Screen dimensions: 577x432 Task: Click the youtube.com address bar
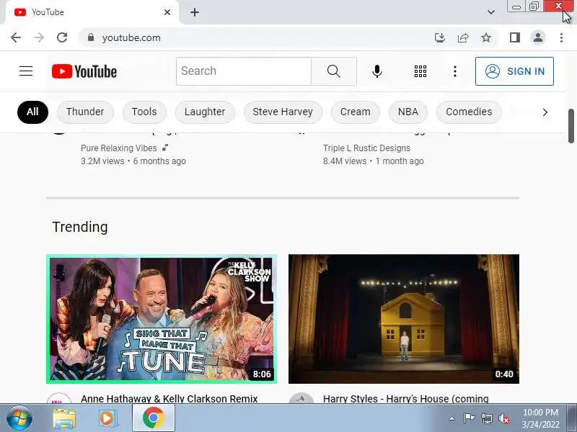(x=257, y=37)
